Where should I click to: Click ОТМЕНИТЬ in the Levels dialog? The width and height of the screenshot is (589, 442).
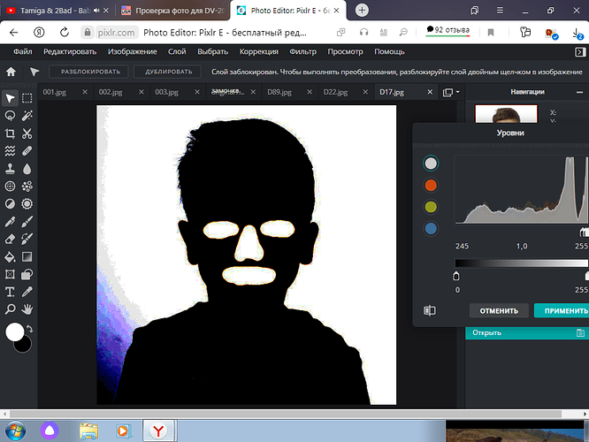pos(499,310)
